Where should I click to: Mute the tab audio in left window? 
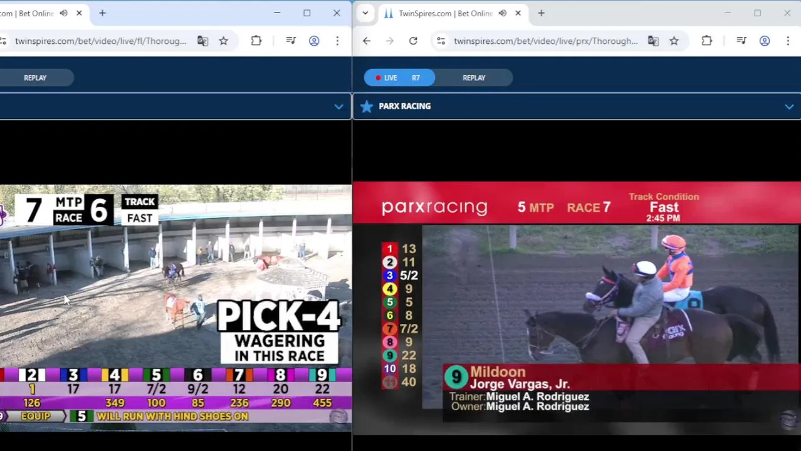tap(63, 13)
